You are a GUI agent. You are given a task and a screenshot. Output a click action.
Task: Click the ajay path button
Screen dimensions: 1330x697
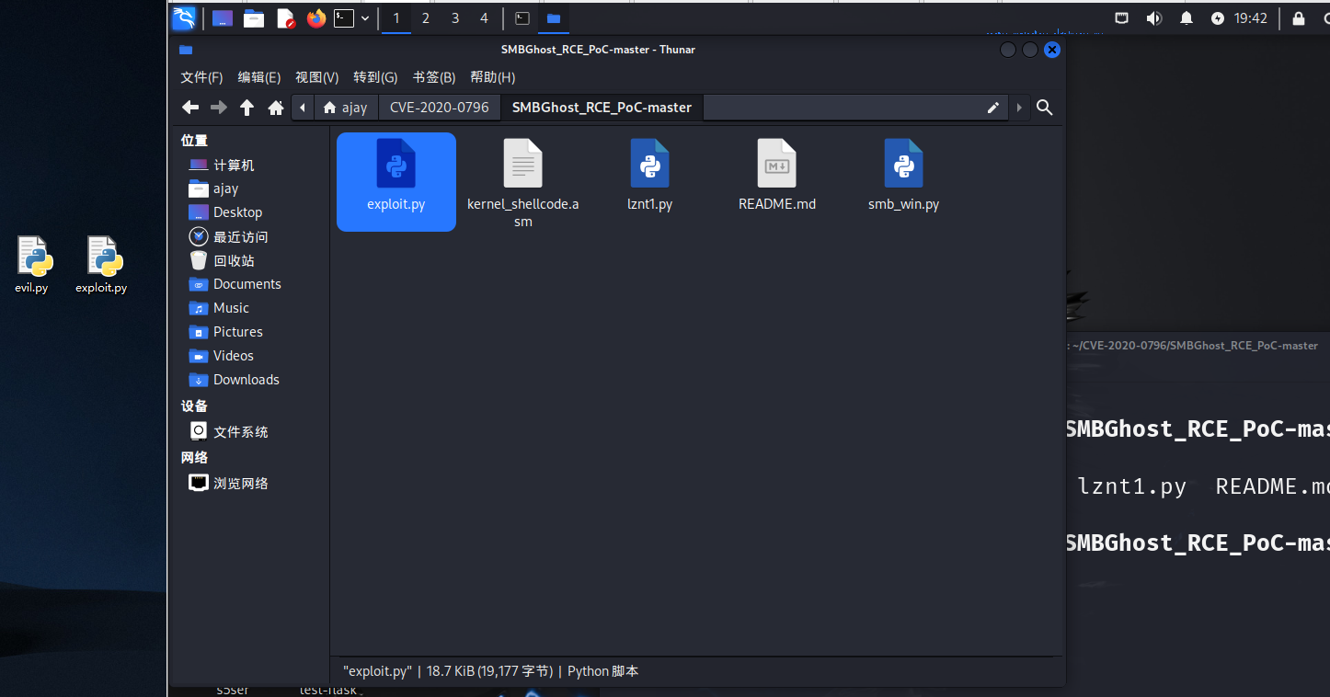[x=346, y=108]
